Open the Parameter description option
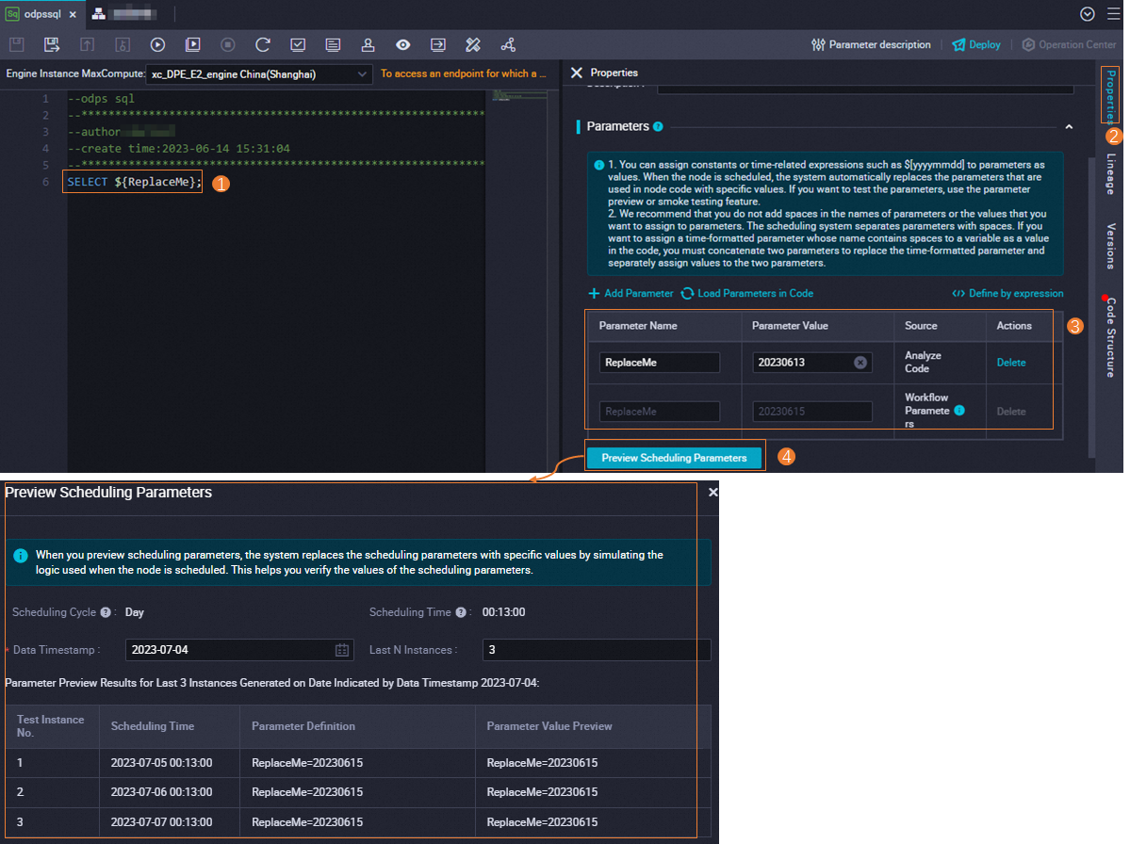 (871, 44)
